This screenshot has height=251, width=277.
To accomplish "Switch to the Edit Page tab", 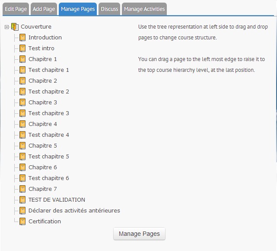I will click(x=16, y=9).
